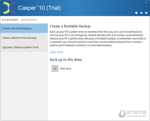Image resolution: width=150 pixels, height=121 pixels.
Task: Click the 'Back up to this drive' heading
Action: pyautogui.click(x=66, y=60)
